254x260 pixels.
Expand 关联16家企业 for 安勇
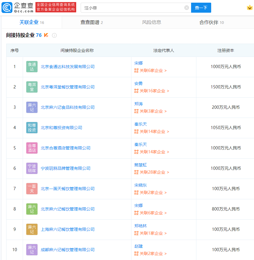(x=152, y=91)
